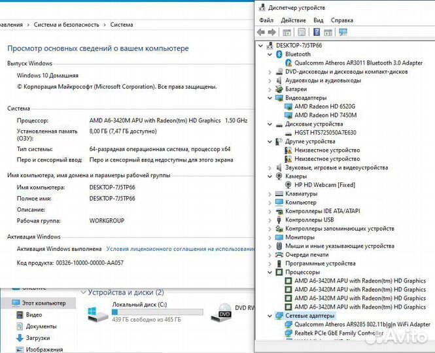Collapse the Устройства и диски section

[x=83, y=292]
